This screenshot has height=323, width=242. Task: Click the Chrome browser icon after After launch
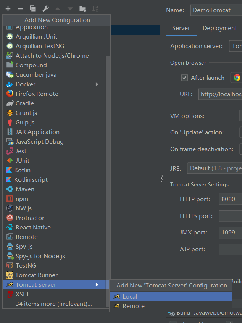click(237, 78)
